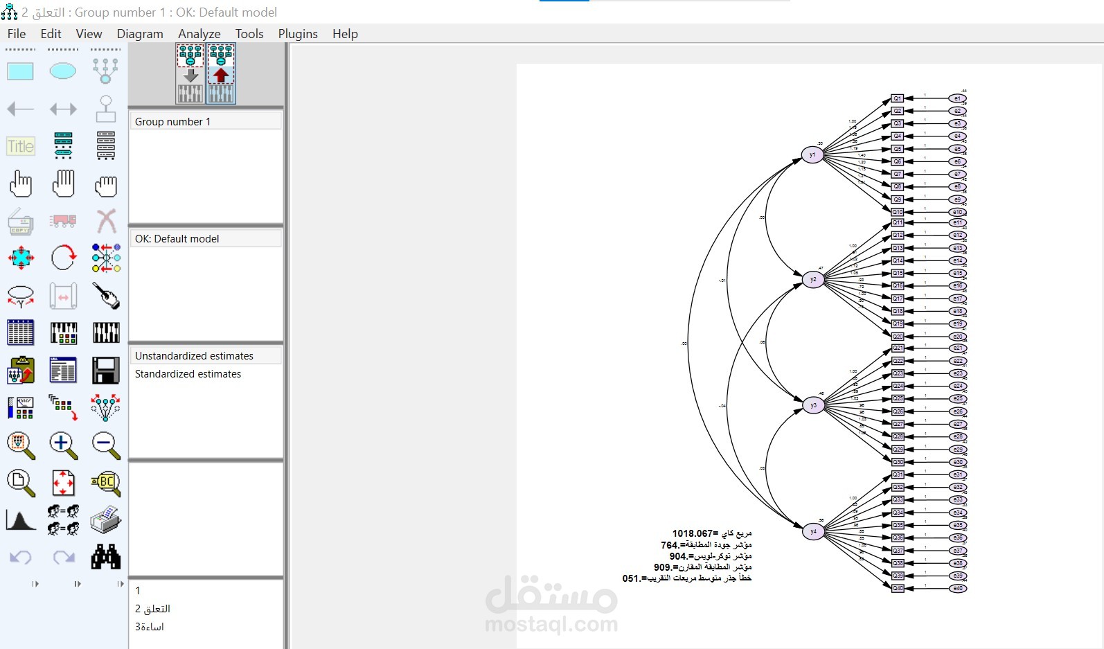Select reflect indicators of latent variable

(x=105, y=258)
